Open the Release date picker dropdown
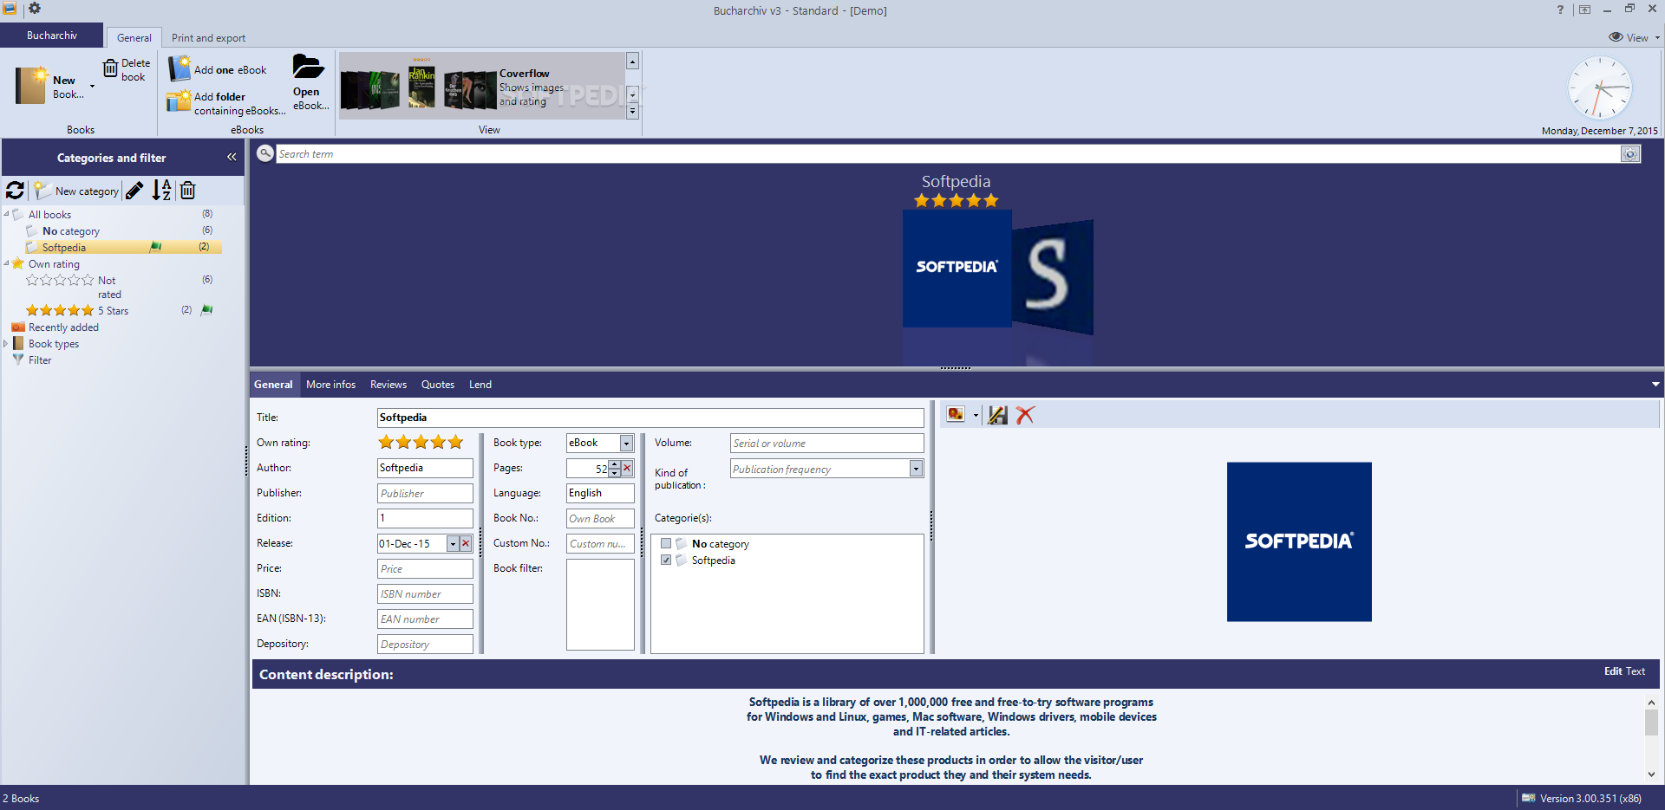Image resolution: width=1665 pixels, height=810 pixels. [453, 543]
